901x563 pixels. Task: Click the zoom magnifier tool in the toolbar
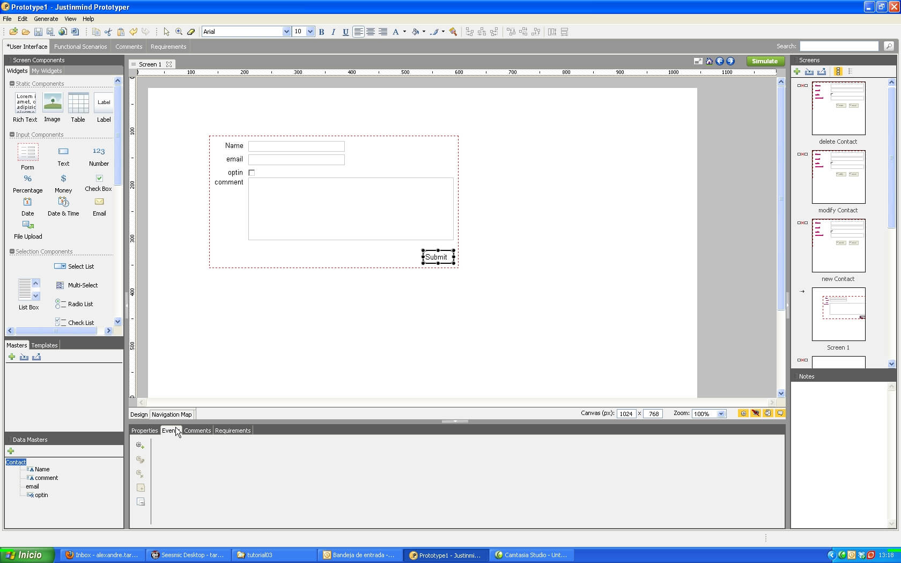tap(179, 32)
